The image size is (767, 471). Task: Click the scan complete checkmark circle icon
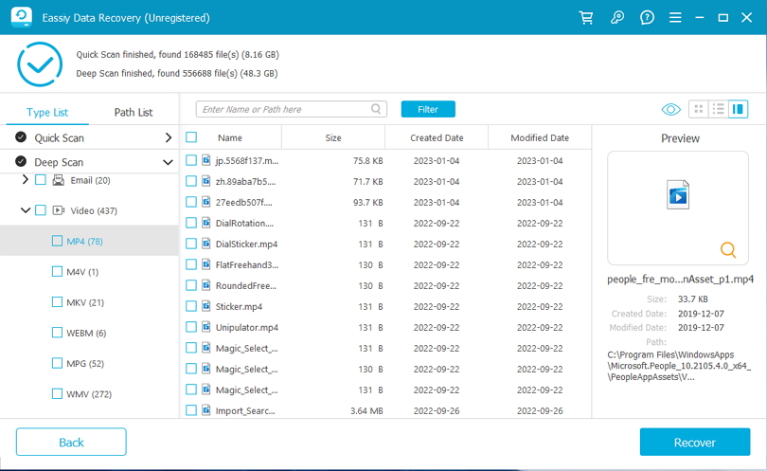(40, 64)
